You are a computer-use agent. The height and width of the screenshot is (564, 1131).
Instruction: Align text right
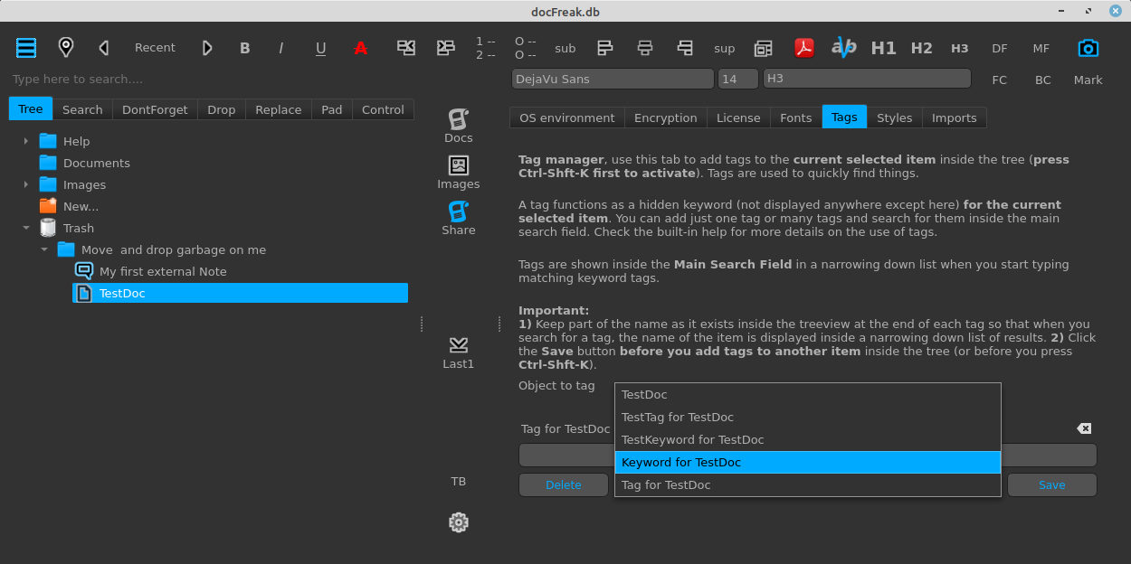coord(685,48)
